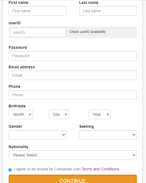Click the Year dropdown chevron arrow
Screen dimensions: 146x183
[x=108, y=114]
